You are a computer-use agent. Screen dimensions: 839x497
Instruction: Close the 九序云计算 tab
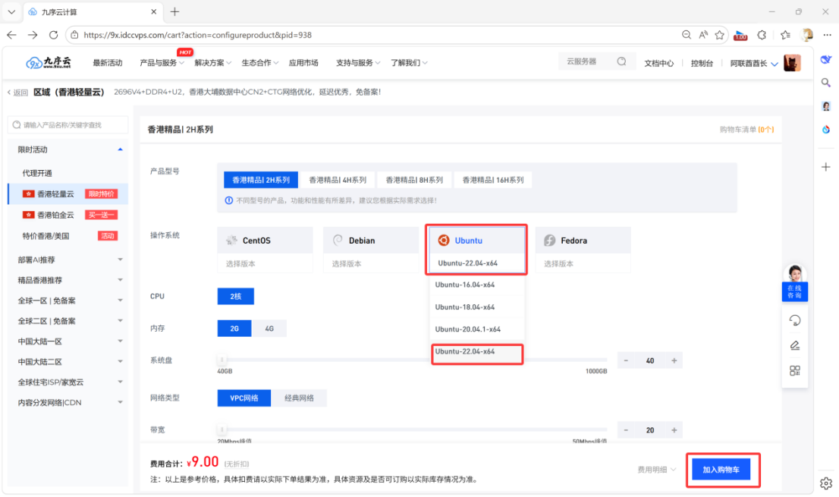tap(153, 11)
